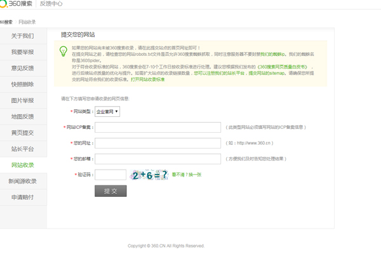Open 地图反馈 sidebar item
This screenshot has width=381, height=254.
point(23,116)
